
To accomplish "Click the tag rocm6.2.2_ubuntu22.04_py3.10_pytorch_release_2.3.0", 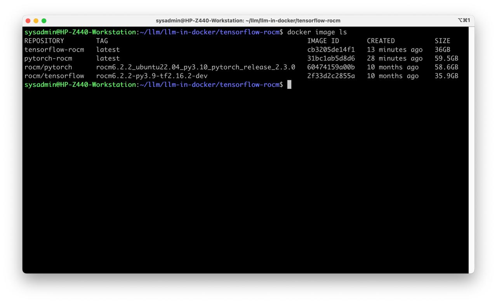I will tap(196, 67).
